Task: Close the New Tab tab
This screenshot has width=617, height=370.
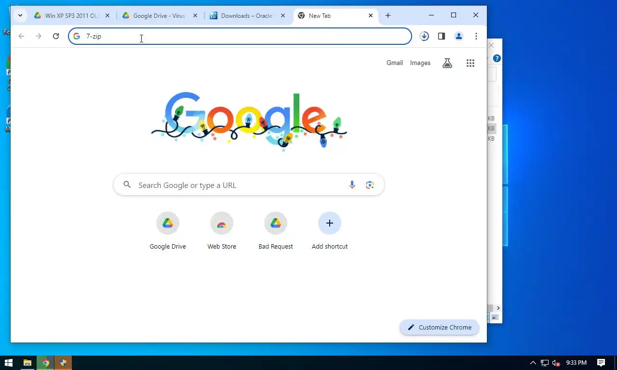Action: pyautogui.click(x=371, y=15)
